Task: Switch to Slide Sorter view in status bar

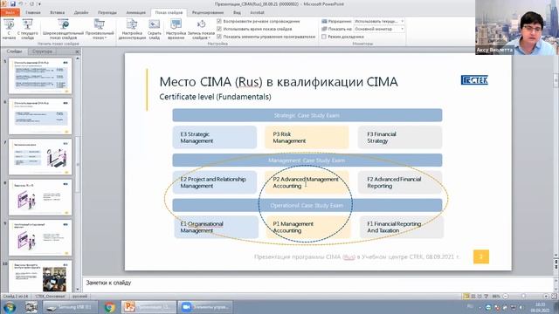Action: pyautogui.click(x=473, y=297)
